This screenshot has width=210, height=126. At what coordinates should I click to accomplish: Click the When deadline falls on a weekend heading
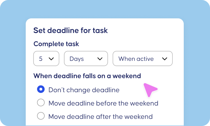87,76
